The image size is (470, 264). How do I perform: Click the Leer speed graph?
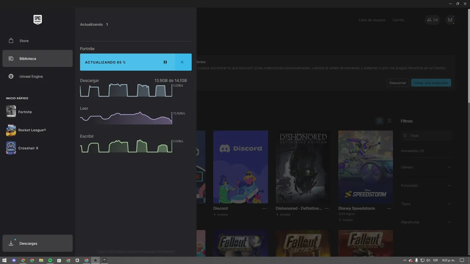pyautogui.click(x=126, y=118)
